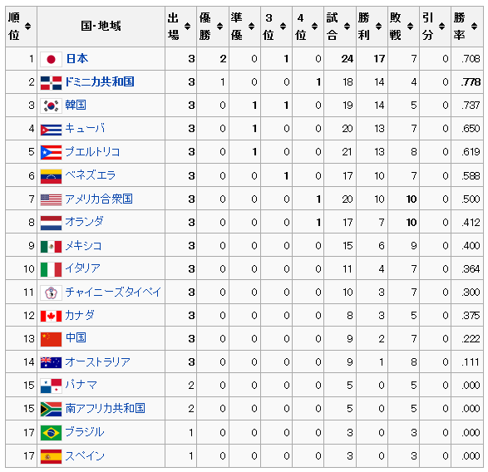Sort table by 勝率 column arrows
This screenshot has height=472, width=488.
click(474, 26)
